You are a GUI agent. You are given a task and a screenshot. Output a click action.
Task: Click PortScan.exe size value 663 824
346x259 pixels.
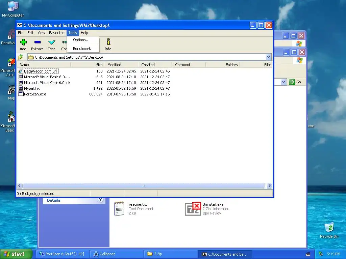click(96, 94)
